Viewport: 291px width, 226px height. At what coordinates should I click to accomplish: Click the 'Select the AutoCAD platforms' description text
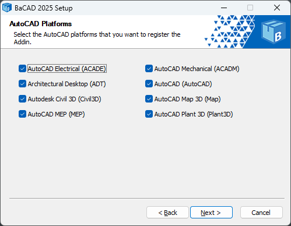pos(97,38)
